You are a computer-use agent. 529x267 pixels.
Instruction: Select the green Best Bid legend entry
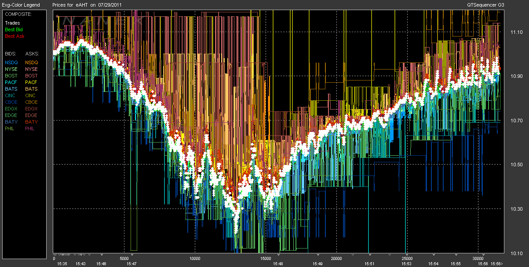click(13, 29)
